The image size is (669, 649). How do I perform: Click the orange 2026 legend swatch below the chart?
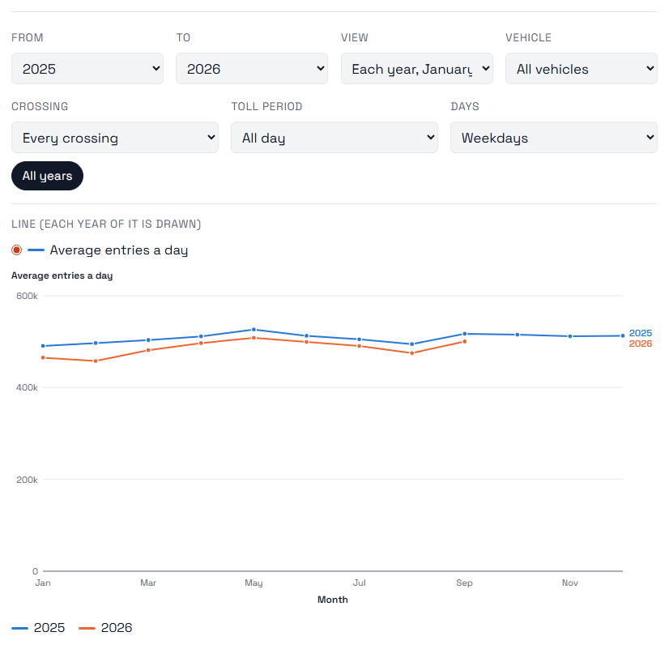click(87, 628)
